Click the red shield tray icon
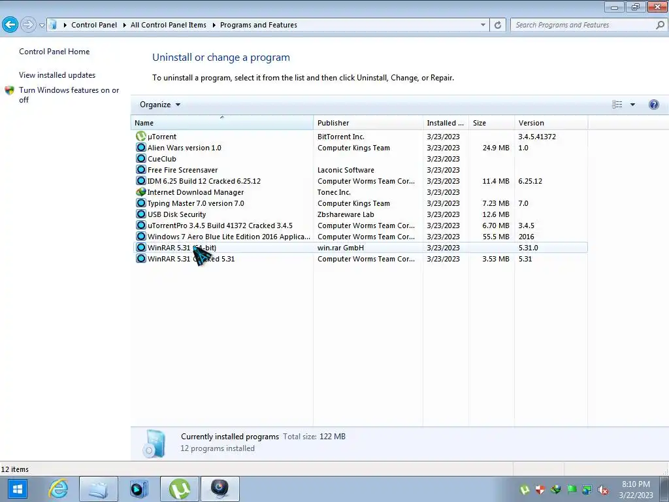The height and width of the screenshot is (502, 669). [540, 490]
